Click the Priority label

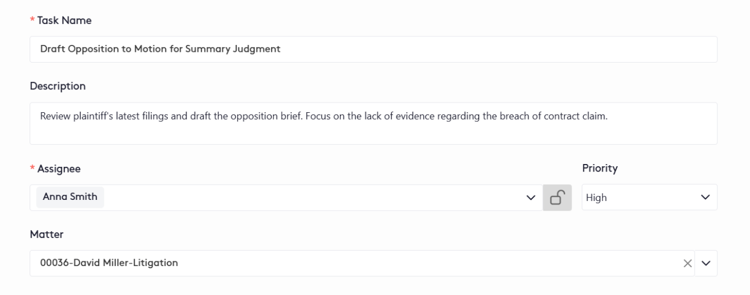click(600, 169)
